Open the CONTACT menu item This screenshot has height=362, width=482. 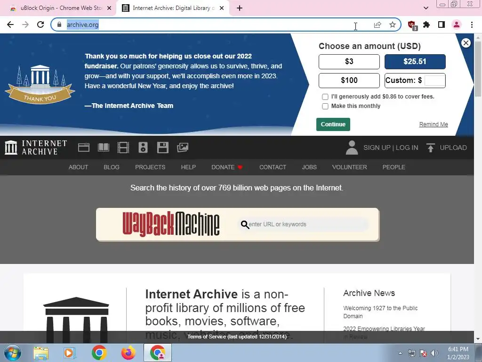273,167
